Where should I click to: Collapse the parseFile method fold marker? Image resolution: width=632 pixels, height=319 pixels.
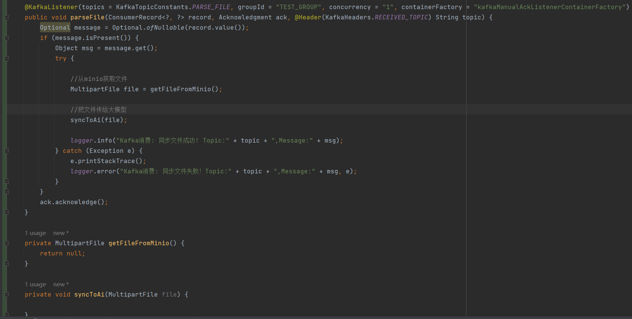point(6,17)
